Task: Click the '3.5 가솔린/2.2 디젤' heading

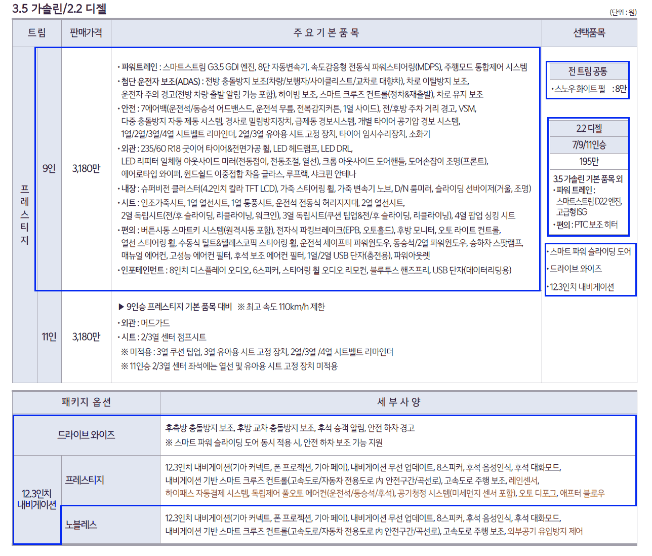Action: pyautogui.click(x=59, y=9)
